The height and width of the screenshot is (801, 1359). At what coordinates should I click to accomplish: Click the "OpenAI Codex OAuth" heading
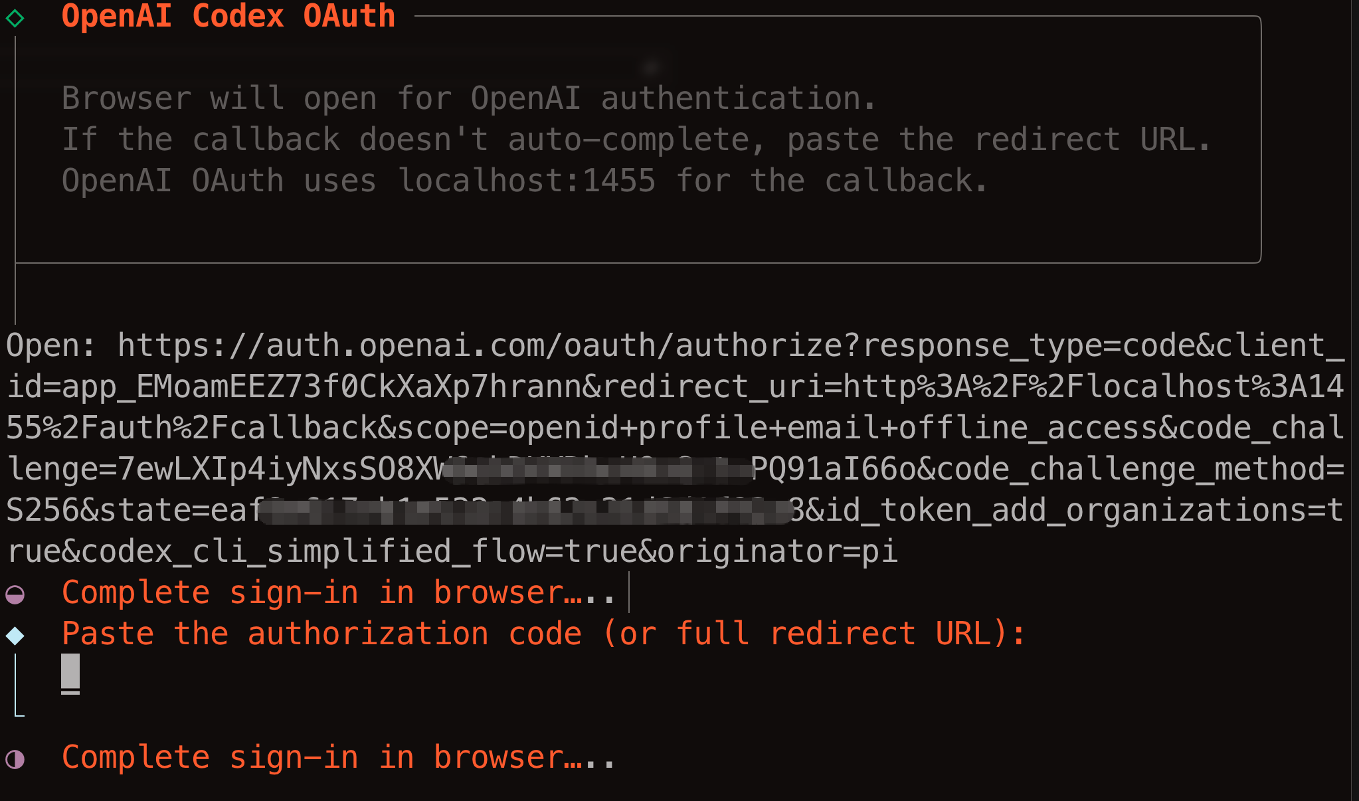(x=228, y=16)
